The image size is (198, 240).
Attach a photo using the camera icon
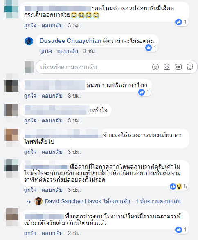[x=167, y=67]
